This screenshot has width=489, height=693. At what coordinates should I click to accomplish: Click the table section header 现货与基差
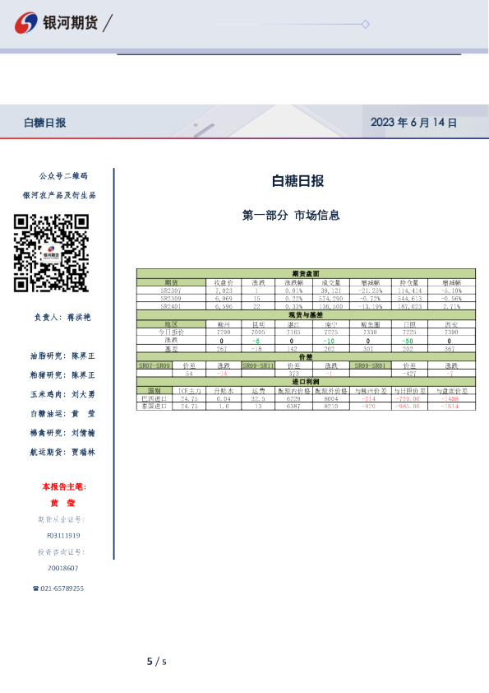click(306, 314)
